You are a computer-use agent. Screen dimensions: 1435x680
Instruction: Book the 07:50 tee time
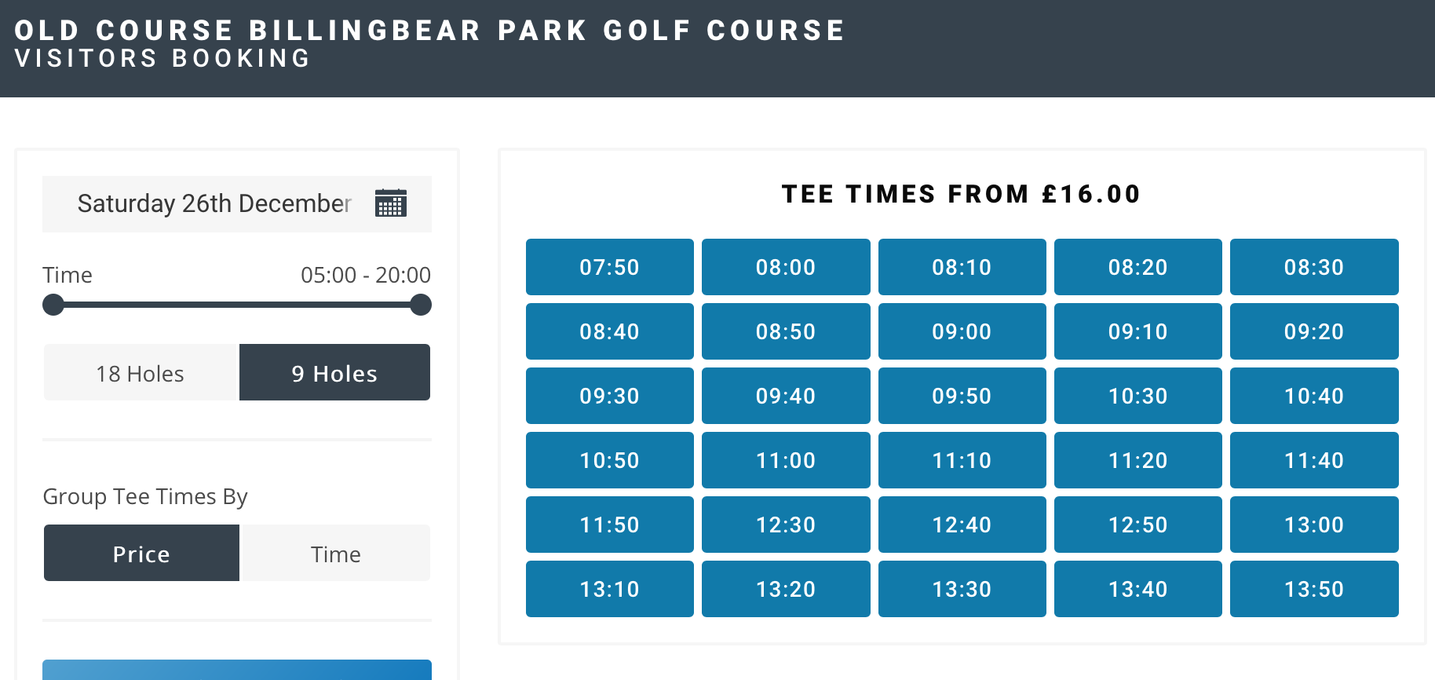[609, 267]
